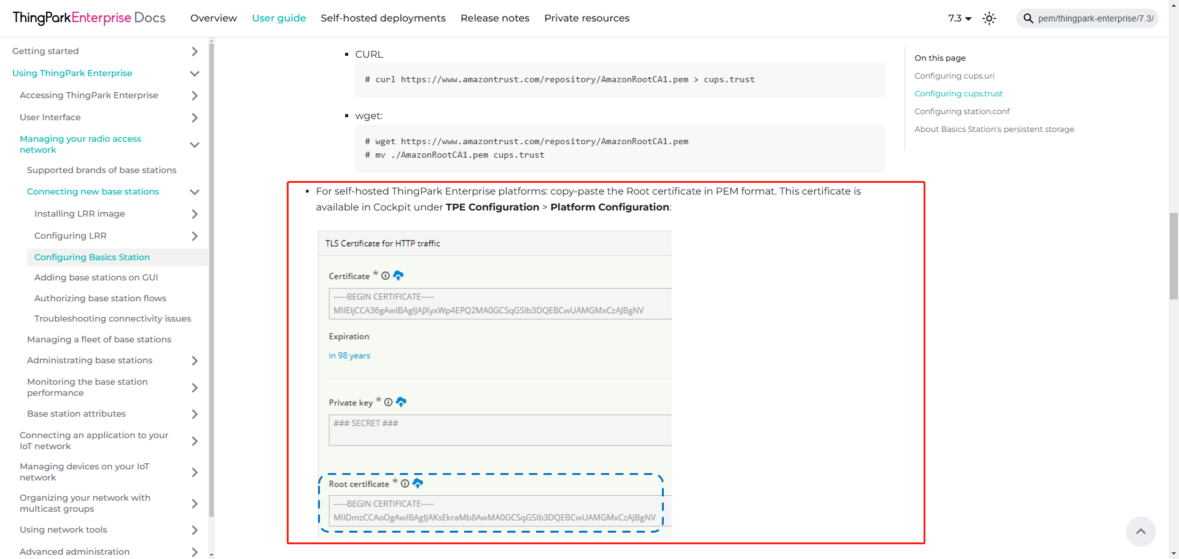This screenshot has width=1179, height=559.
Task: Click the 'CURL' bullet text
Action: pyautogui.click(x=369, y=54)
